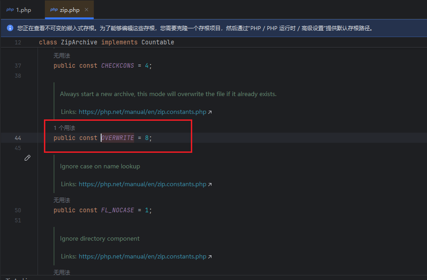Click "无用法" hint above CHECKCONS constant
Image resolution: width=427 pixels, height=280 pixels.
coord(62,56)
